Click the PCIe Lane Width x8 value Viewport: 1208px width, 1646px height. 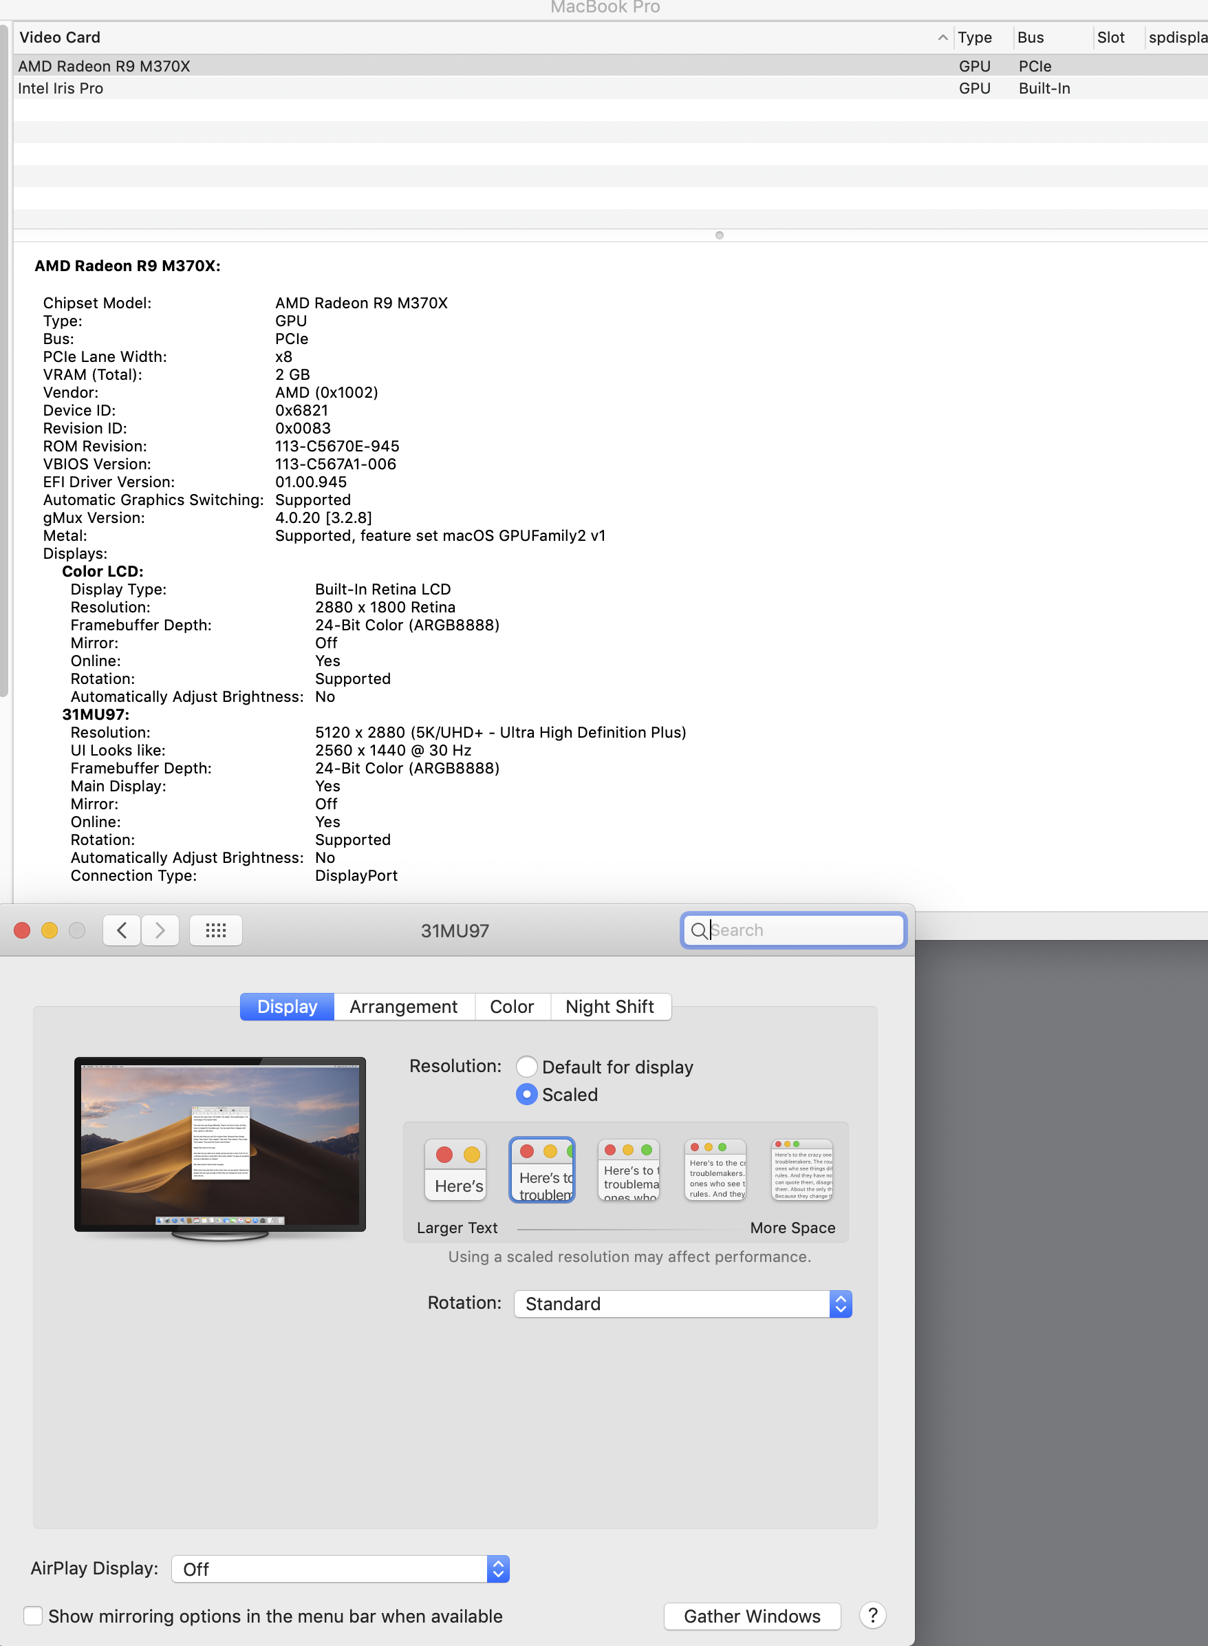click(283, 356)
